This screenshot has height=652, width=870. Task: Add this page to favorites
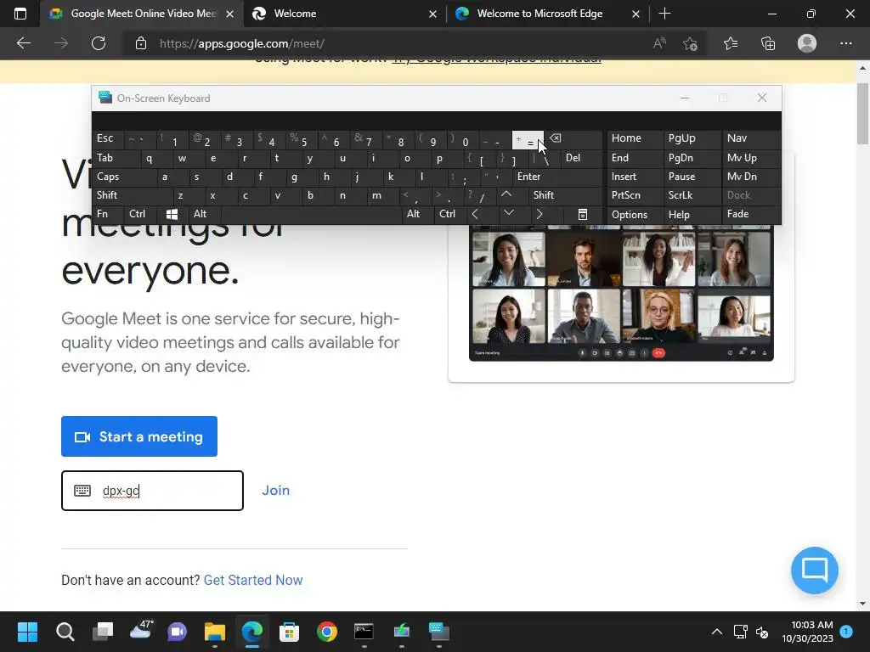pos(690,43)
